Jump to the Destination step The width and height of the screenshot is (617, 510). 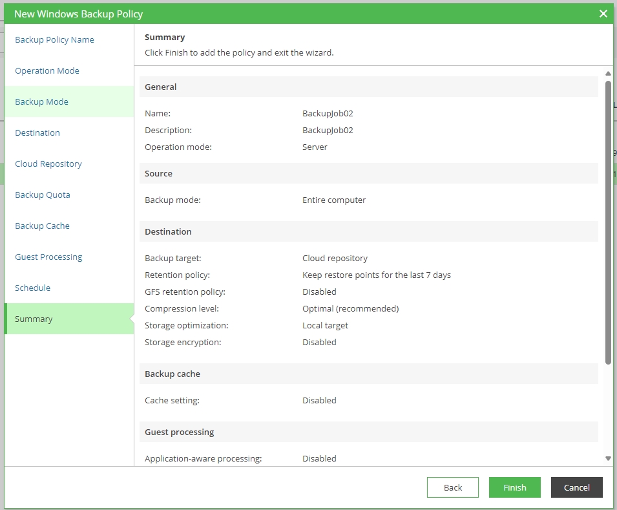click(x=37, y=133)
